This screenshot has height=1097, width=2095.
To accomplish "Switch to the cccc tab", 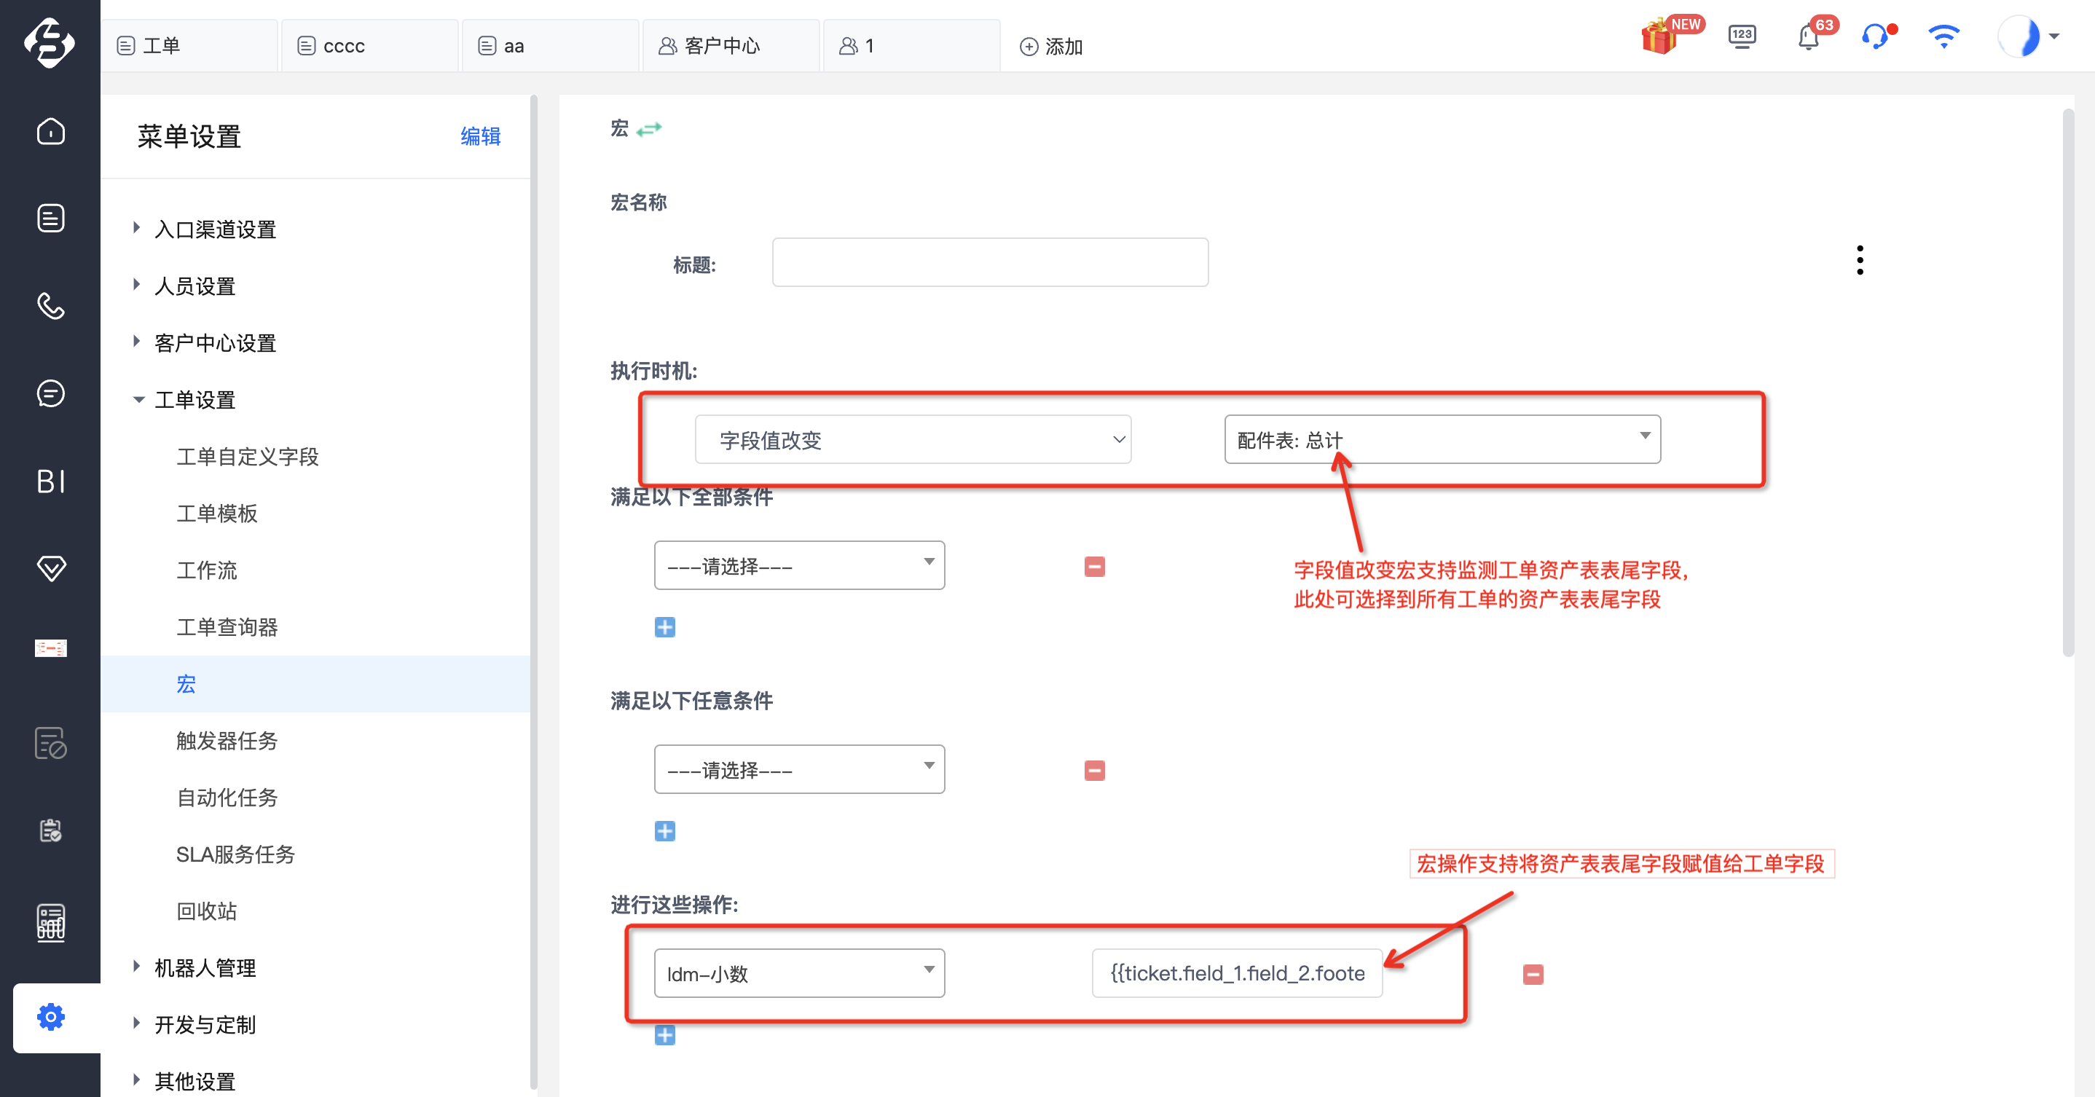I will point(343,47).
